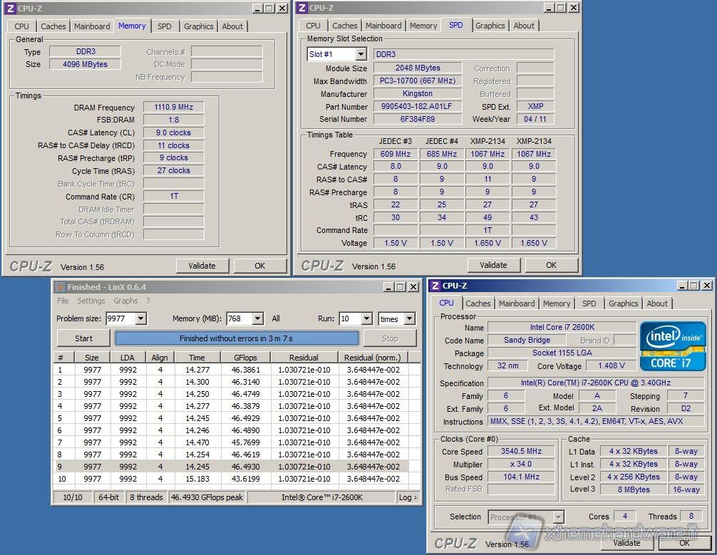Screen dimensions: 717x555
Task: Switch to Mainboard tab in the Memory window
Action: click(x=93, y=26)
